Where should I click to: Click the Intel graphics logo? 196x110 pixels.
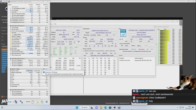tap(123, 33)
